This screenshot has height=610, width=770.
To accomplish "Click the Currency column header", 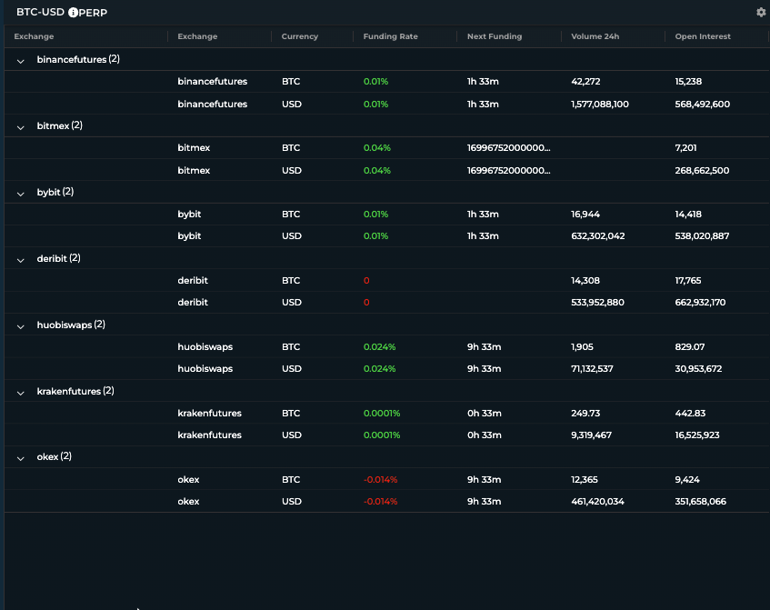I will point(299,36).
